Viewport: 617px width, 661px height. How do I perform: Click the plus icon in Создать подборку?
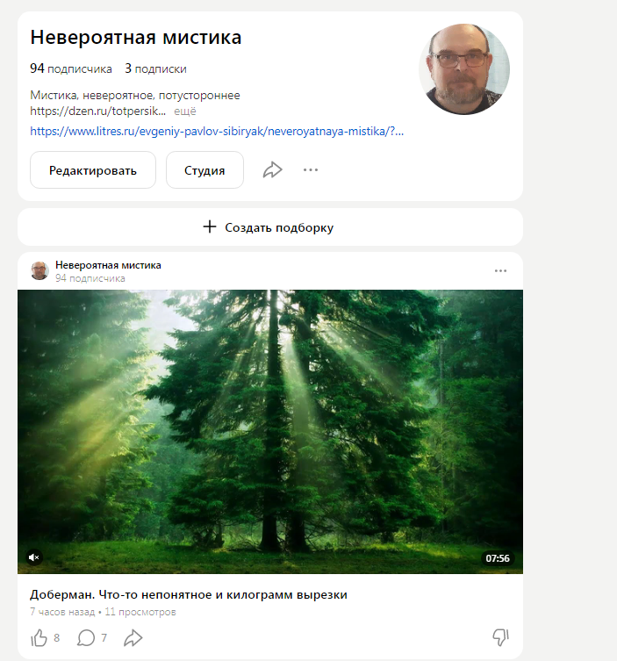tap(210, 226)
